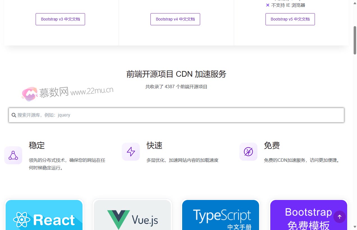Click the Vue.js framework card
Screen dimensions: 357x230
click(x=132, y=216)
